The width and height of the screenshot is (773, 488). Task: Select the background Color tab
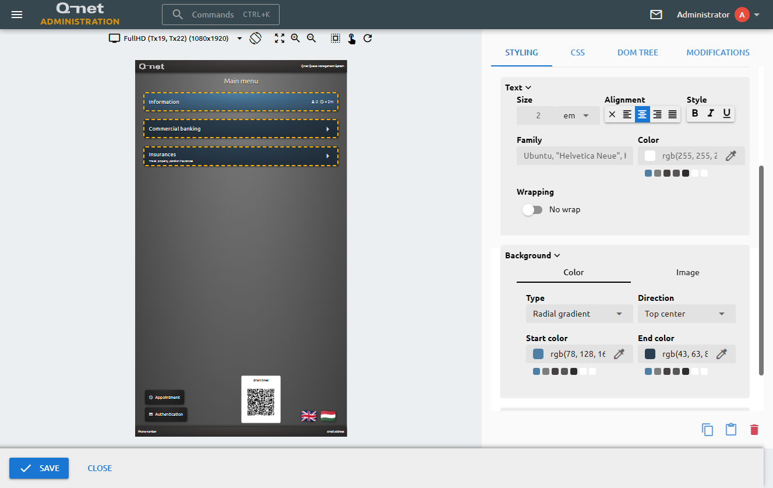pyautogui.click(x=574, y=272)
